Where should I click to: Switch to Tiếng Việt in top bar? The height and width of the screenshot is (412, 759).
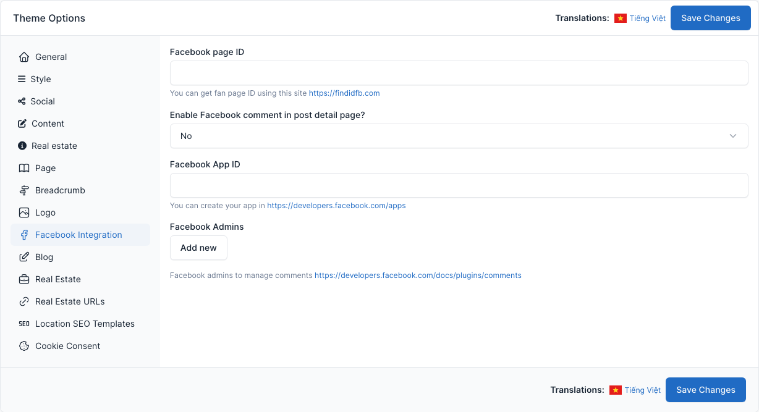tap(648, 19)
